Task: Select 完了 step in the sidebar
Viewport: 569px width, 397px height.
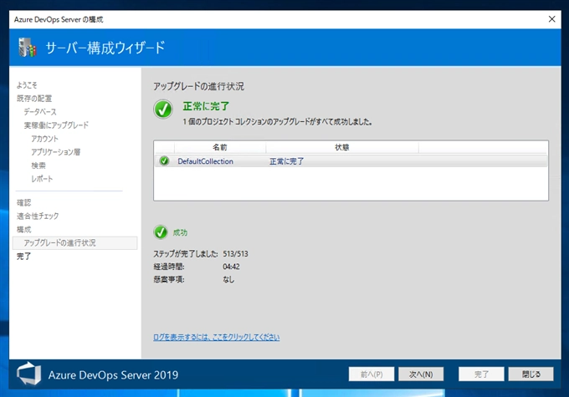Action: point(24,257)
